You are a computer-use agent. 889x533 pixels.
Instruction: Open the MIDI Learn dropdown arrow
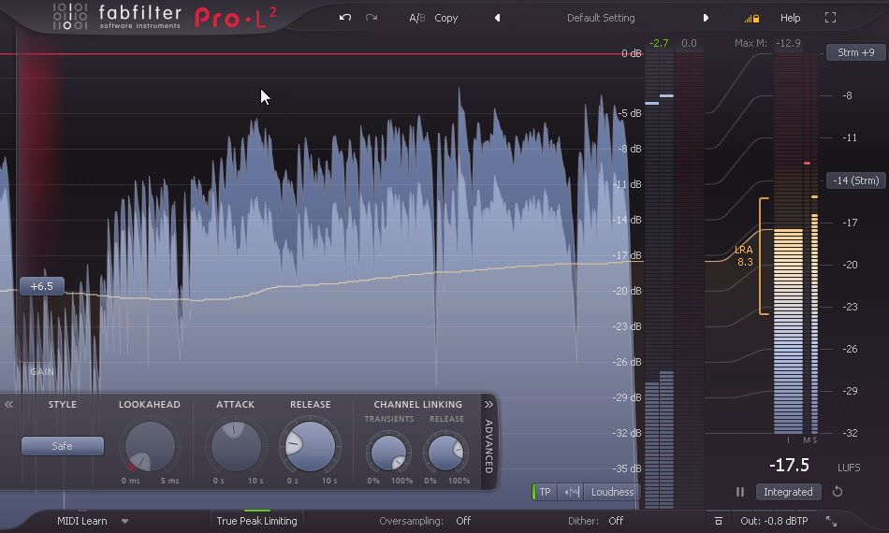coord(124,521)
